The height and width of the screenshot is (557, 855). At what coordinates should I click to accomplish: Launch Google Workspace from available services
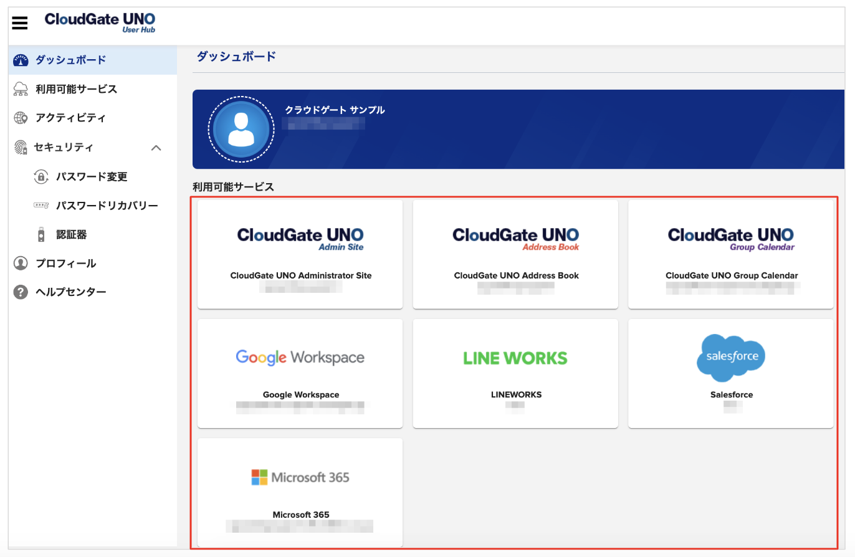coord(300,373)
